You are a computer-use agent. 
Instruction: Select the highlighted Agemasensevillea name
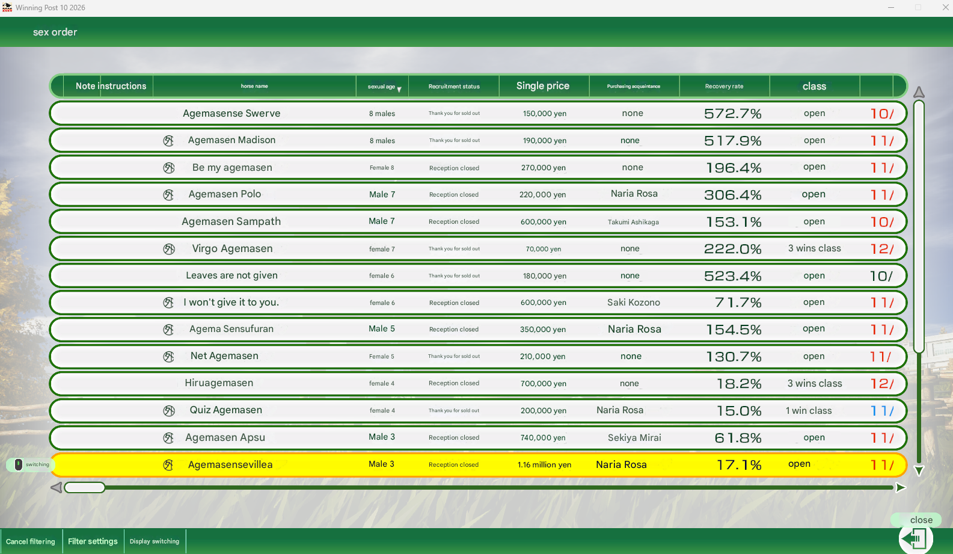tap(230, 465)
